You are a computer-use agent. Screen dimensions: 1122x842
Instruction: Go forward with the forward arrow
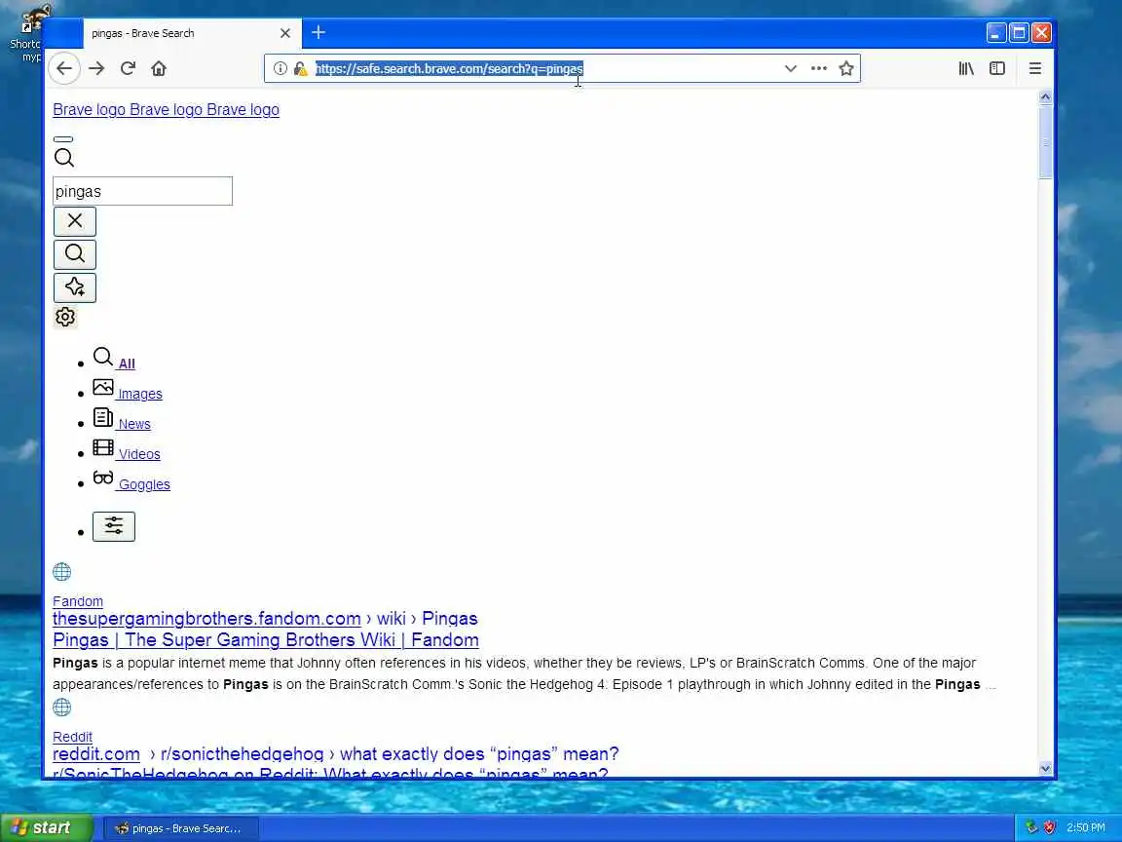(96, 69)
